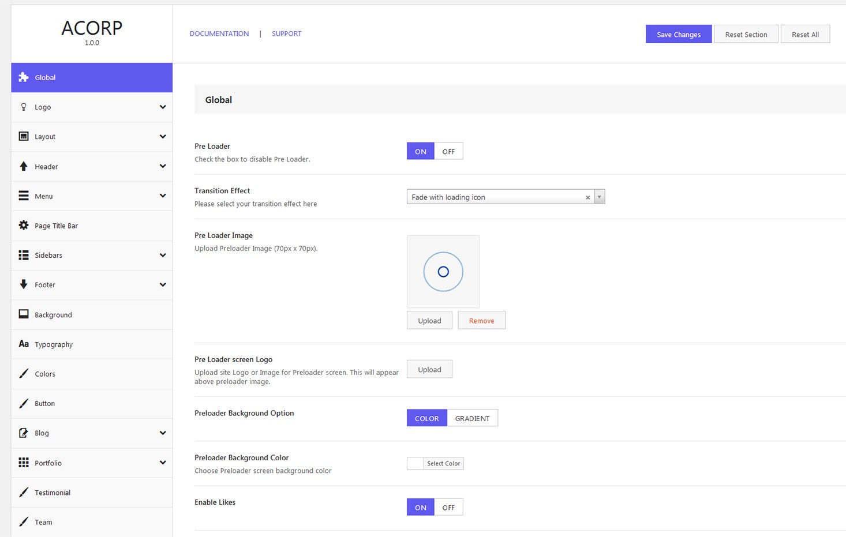846x537 pixels.
Task: Go to the Colors settings section
Action: pos(45,374)
